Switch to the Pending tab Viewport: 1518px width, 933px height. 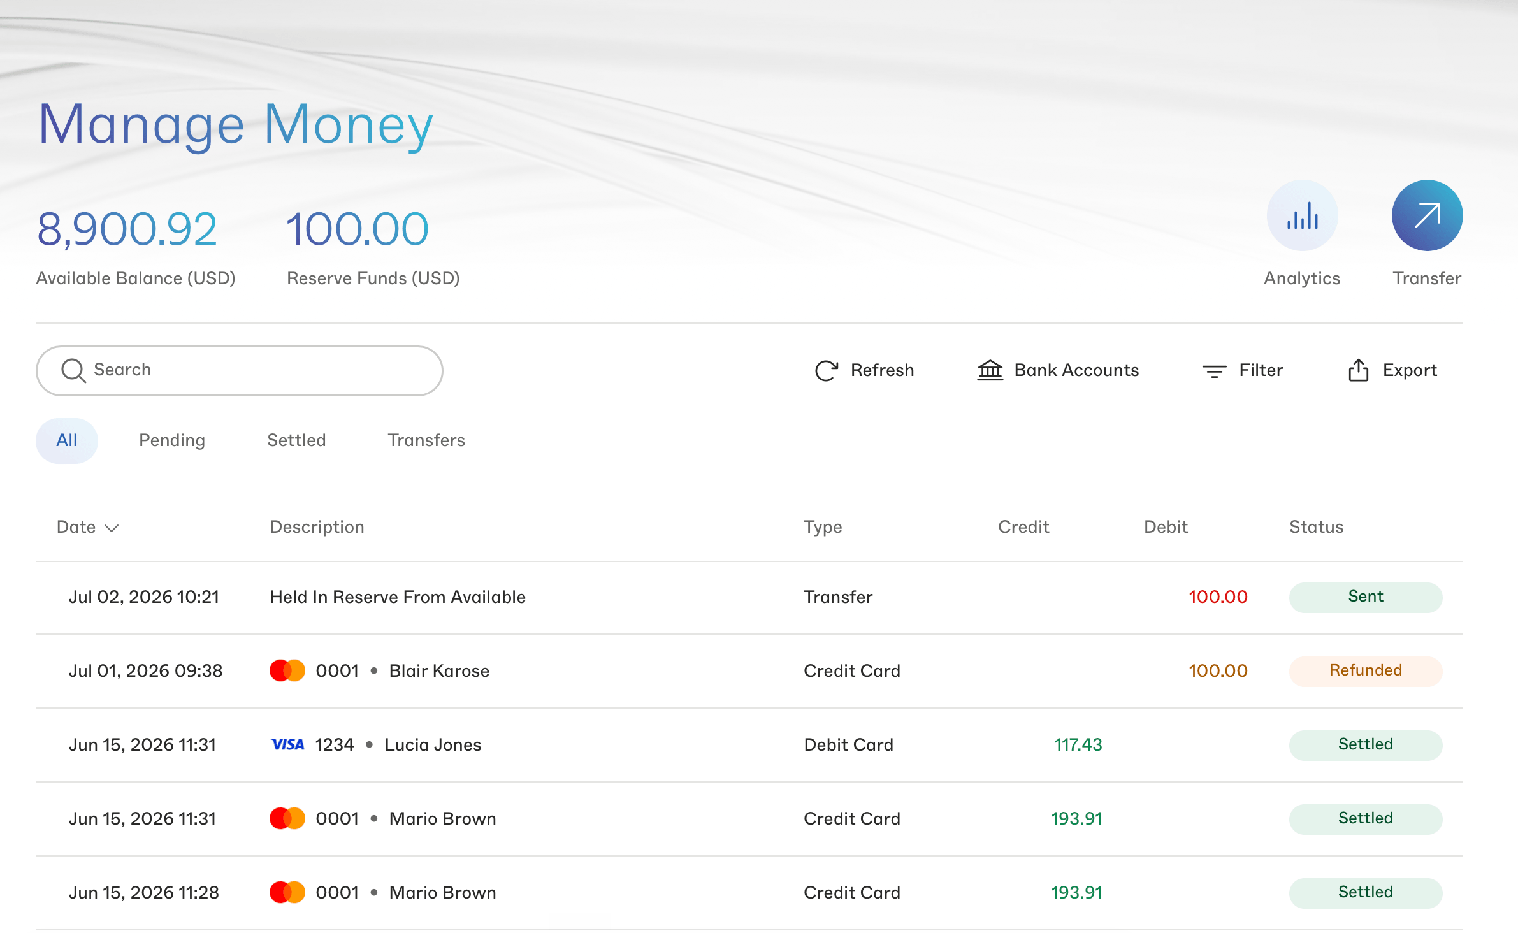click(172, 440)
